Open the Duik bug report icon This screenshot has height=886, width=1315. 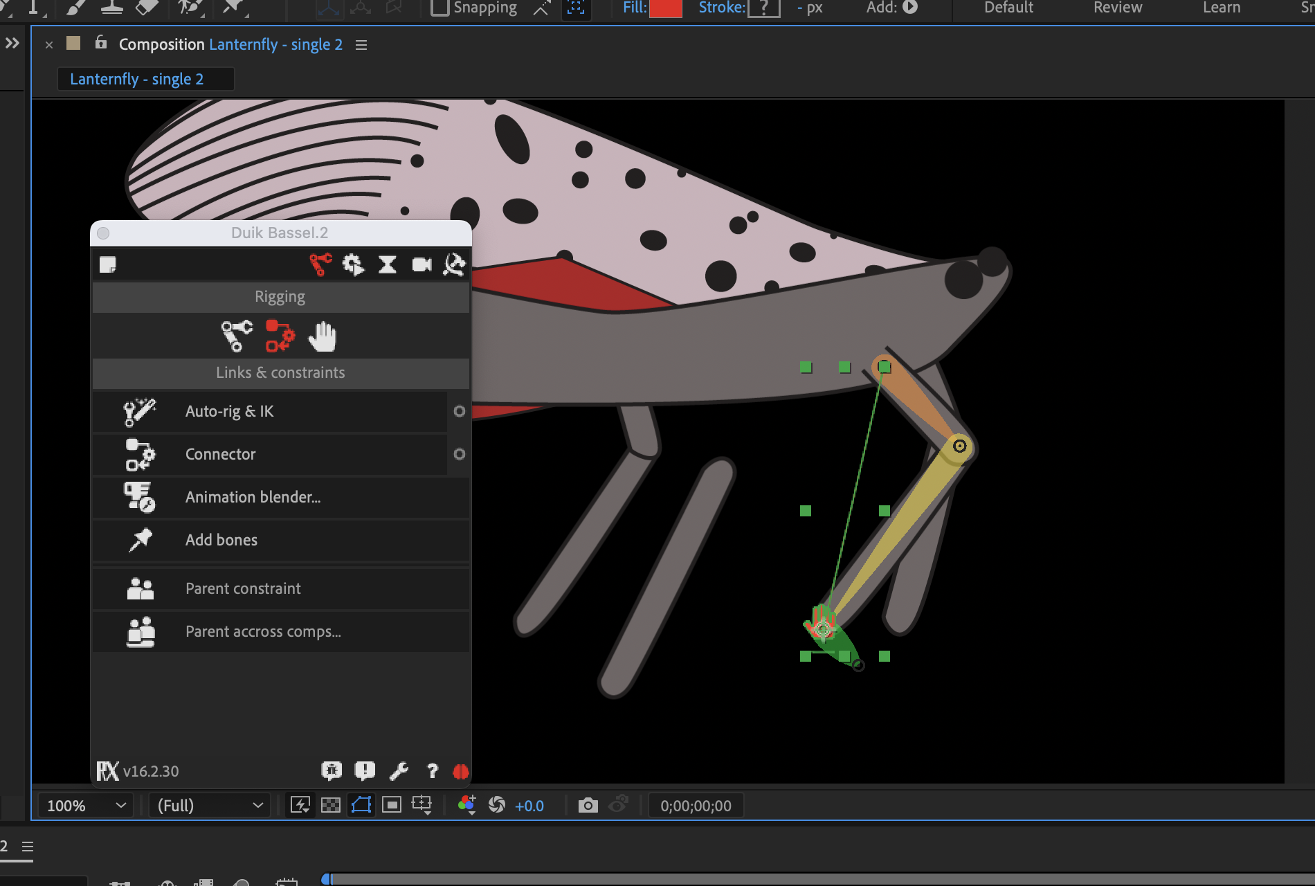point(332,771)
